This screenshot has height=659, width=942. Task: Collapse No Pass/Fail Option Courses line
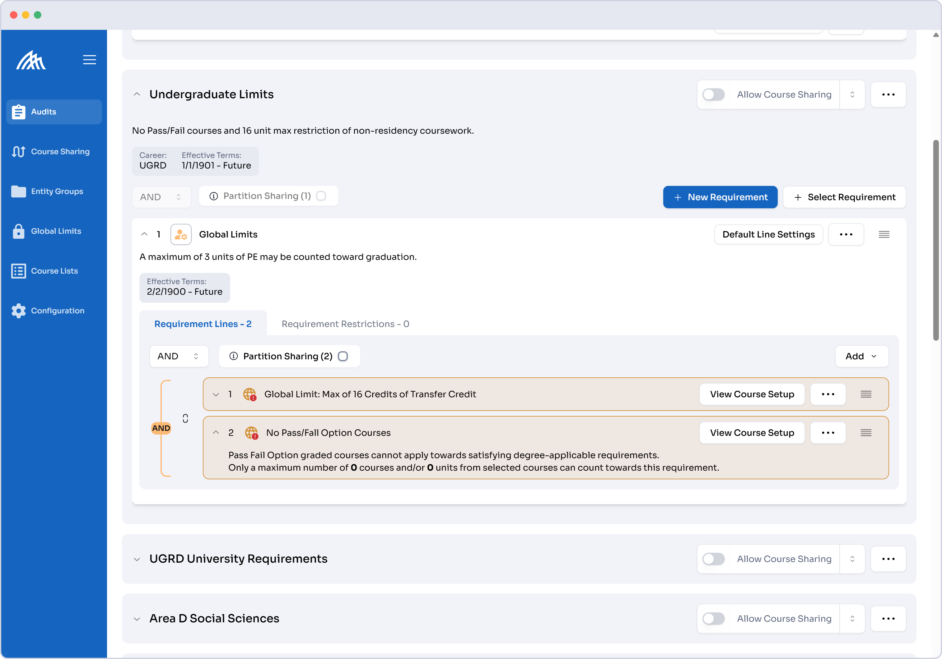pos(216,432)
